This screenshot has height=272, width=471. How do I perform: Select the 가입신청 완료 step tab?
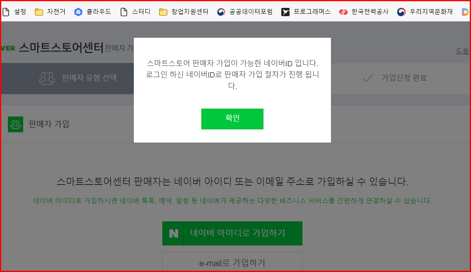click(401, 78)
